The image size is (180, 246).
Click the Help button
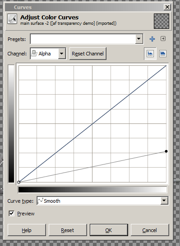click(27, 230)
